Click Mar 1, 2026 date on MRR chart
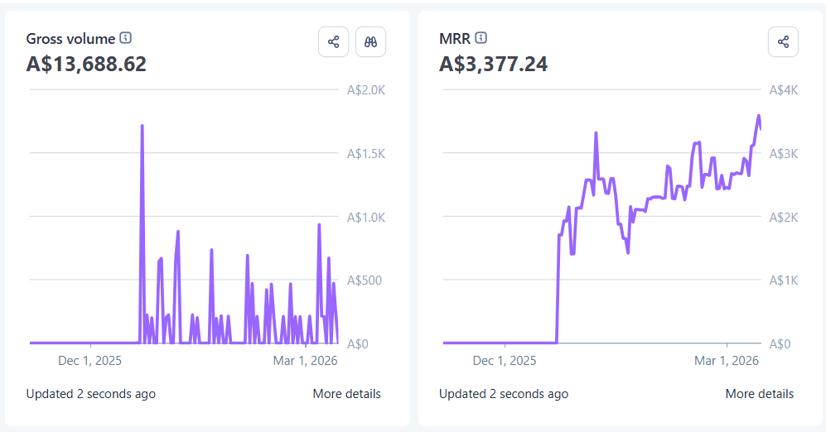826x432 pixels. tap(727, 361)
